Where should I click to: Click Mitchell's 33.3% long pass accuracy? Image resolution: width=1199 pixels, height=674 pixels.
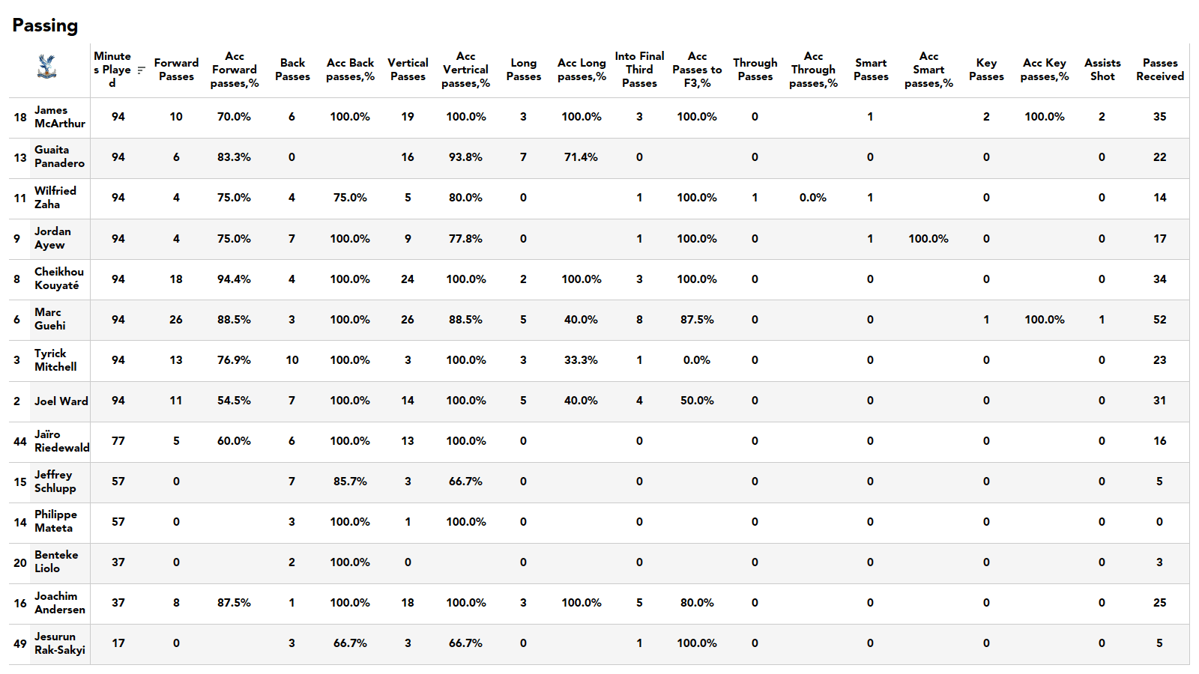pos(581,360)
